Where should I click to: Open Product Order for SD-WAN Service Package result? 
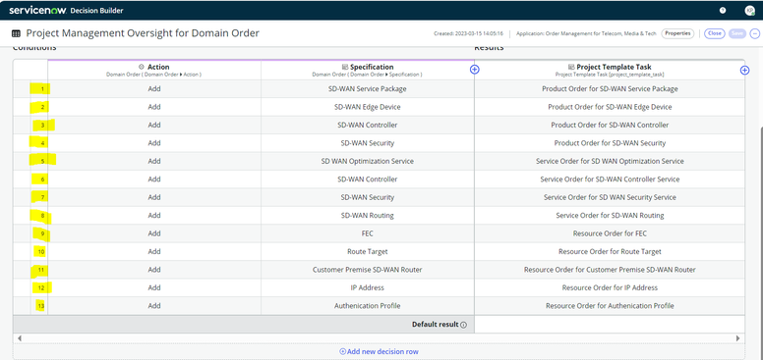610,89
